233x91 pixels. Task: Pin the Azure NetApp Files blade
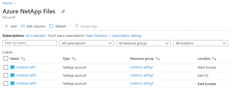pyautogui.click(x=63, y=12)
